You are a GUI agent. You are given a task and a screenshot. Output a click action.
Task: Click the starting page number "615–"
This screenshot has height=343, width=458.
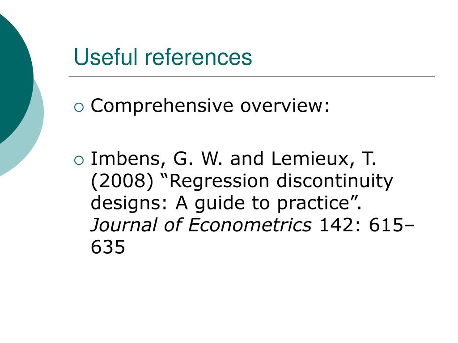391,225
